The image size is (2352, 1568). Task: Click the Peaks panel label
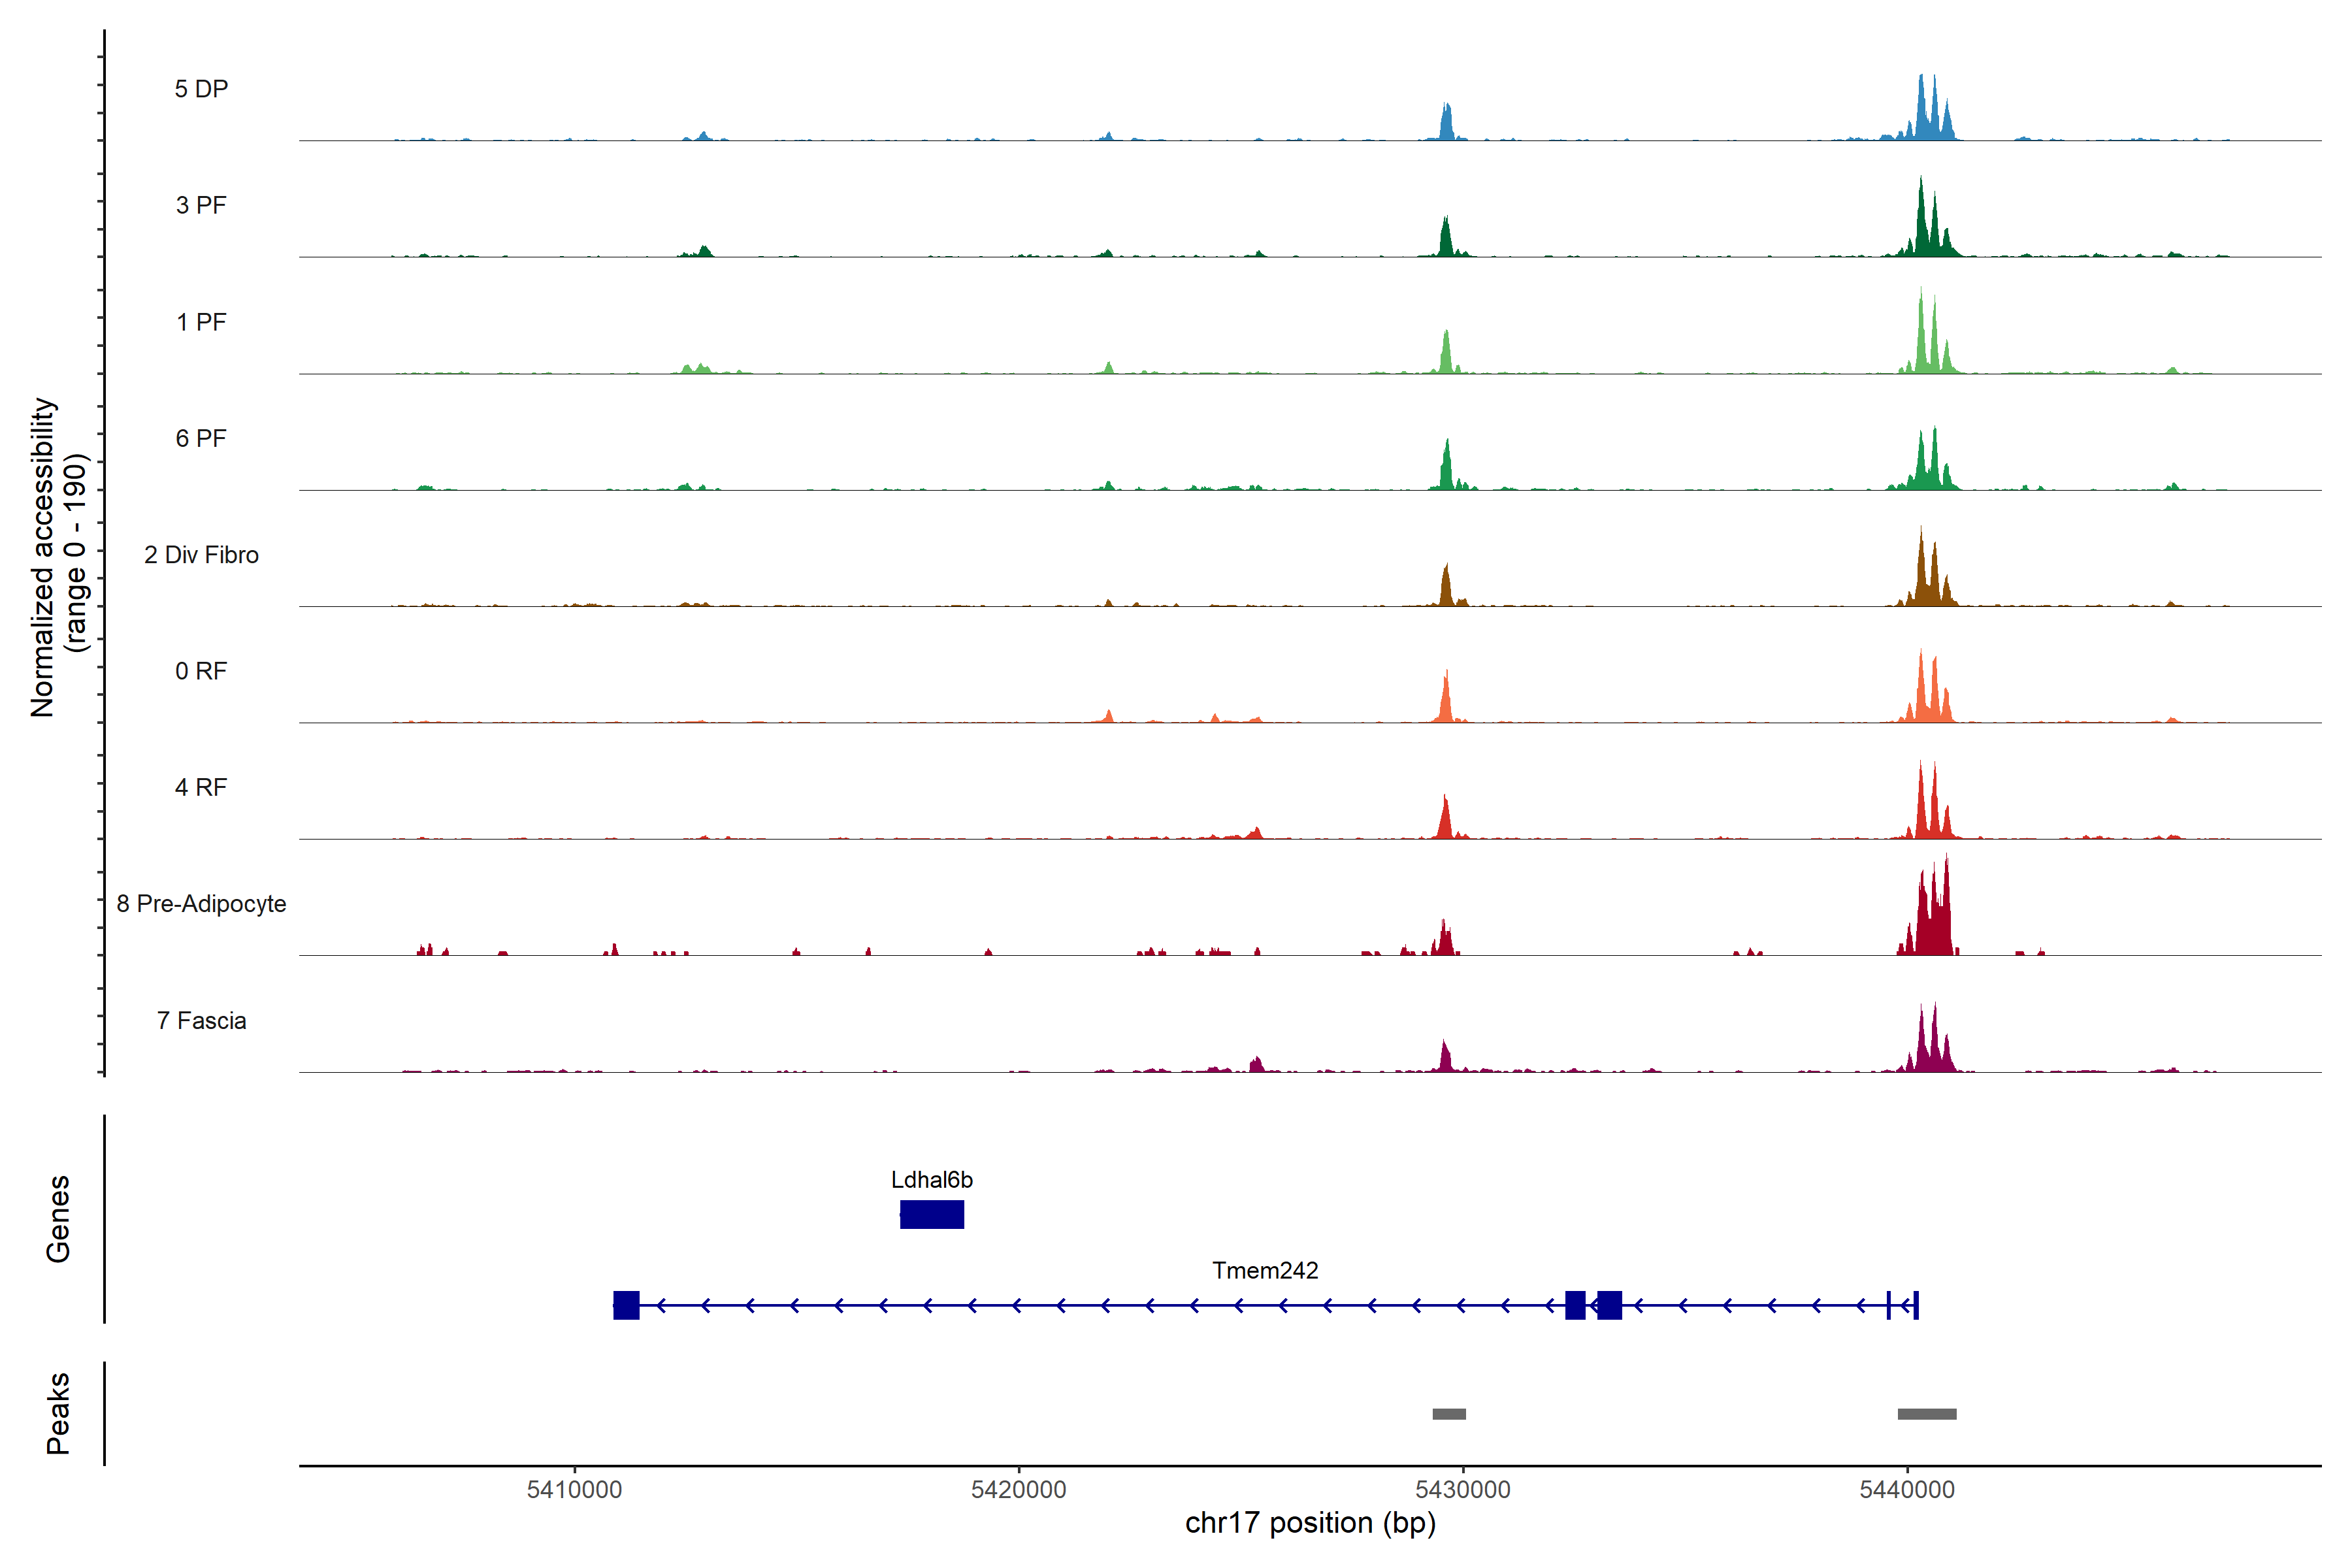point(58,1412)
